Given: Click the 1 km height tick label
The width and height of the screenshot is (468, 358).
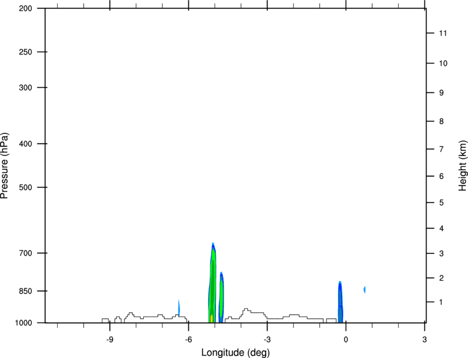Looking at the screenshot, I should [x=441, y=302].
